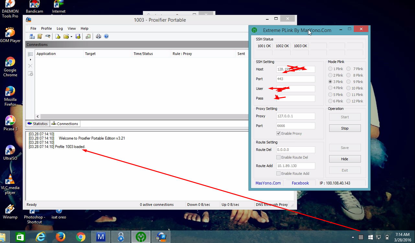Image resolution: width=415 pixels, height=243 pixels.
Task: Click the Name Resolution (DNS) toolbar icon
Action: (x=48, y=36)
